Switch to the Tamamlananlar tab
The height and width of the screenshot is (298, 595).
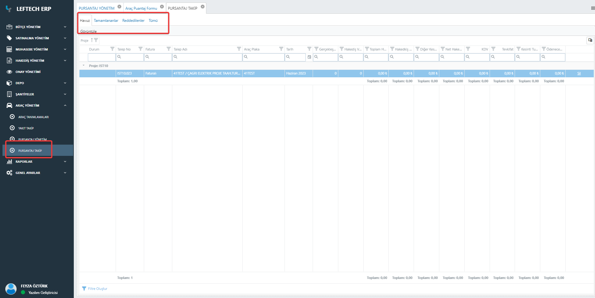[106, 21]
